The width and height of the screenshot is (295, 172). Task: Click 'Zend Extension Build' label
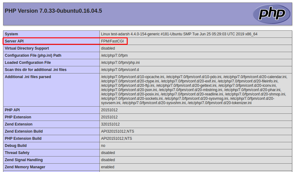coord(24,132)
